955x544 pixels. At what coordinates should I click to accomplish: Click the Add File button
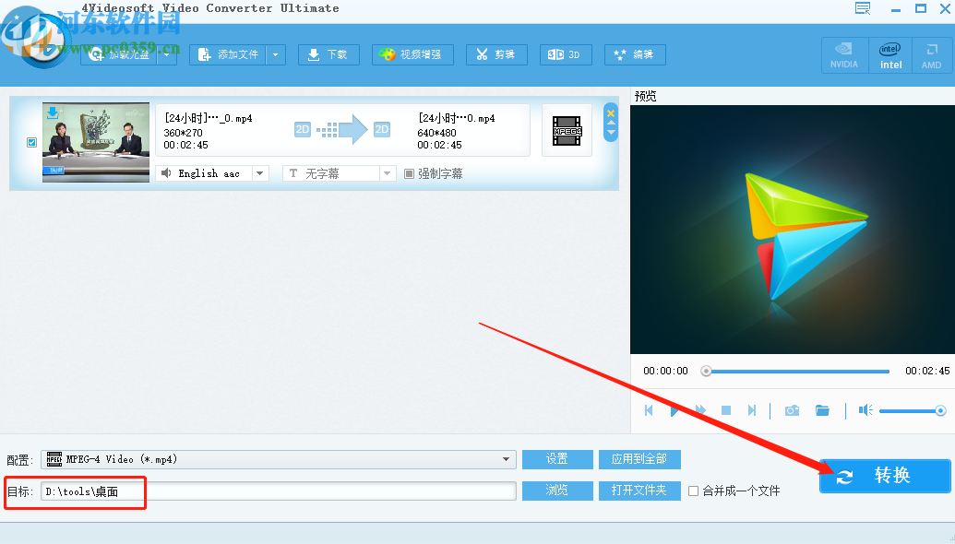(x=229, y=54)
